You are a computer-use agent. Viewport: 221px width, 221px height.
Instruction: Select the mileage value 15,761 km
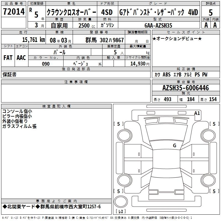click(34, 40)
